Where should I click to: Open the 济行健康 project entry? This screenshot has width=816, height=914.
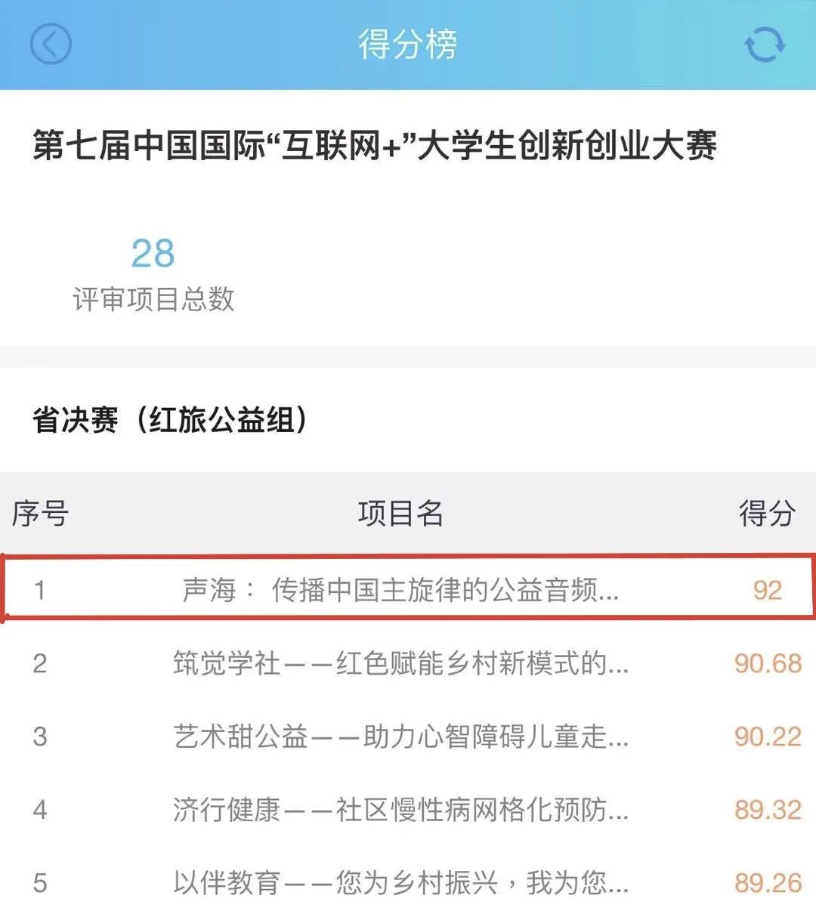coord(400,810)
